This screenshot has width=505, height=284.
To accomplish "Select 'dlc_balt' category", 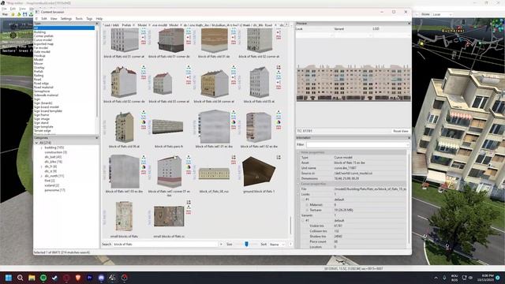I will (53, 157).
